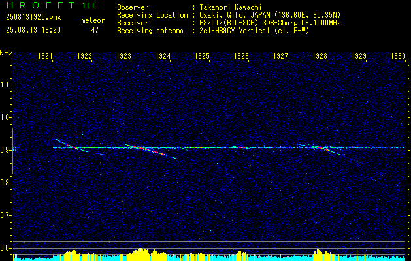411x261 pixels.
Task: Select the Ogaki, Gifu, JAPAN location text
Action: 270,15
